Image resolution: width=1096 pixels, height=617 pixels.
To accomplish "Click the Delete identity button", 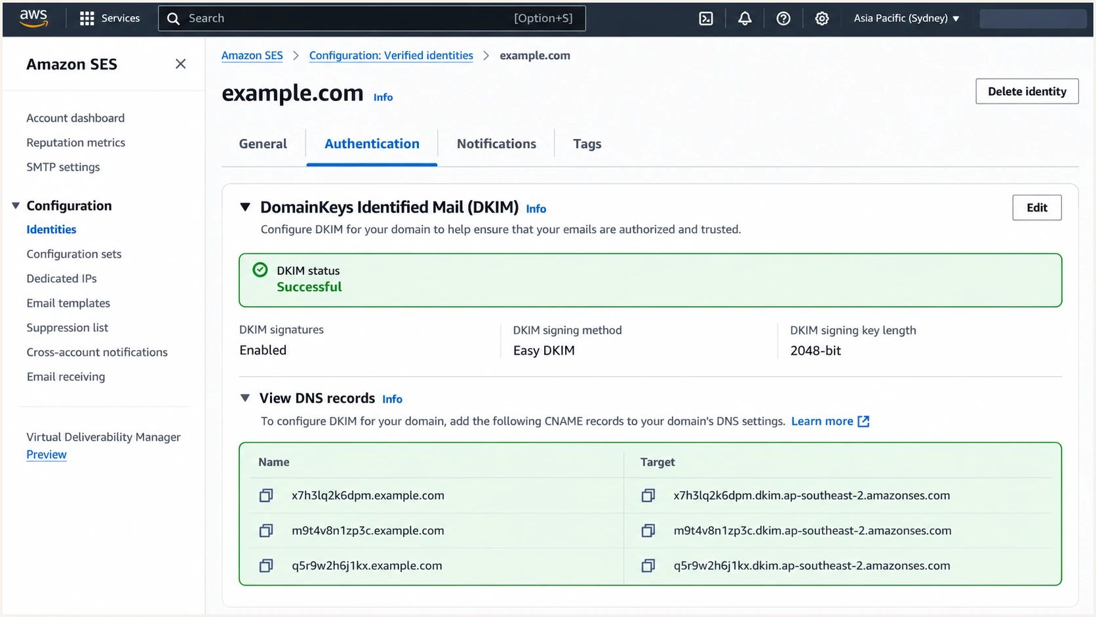I will pyautogui.click(x=1027, y=91).
